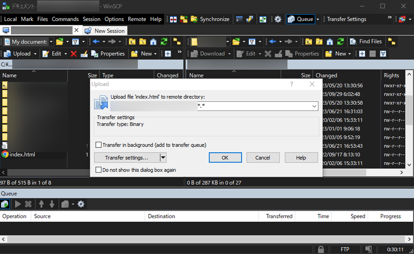Open the Session menu
This screenshot has height=254, width=414.
pyautogui.click(x=91, y=19)
